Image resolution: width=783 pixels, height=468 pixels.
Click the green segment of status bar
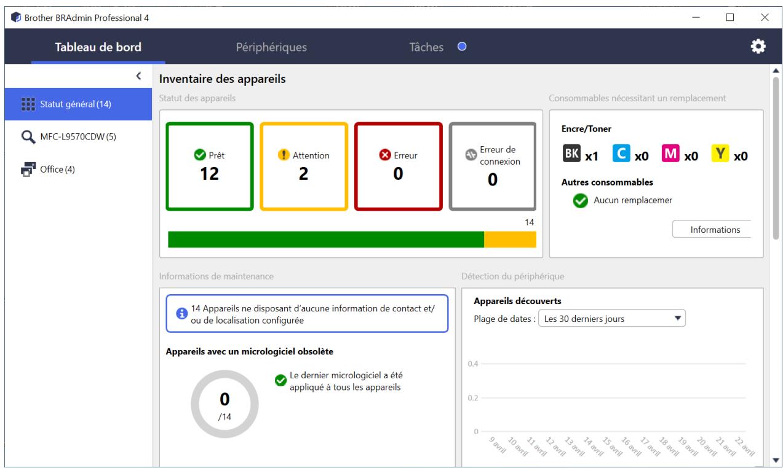pos(326,240)
